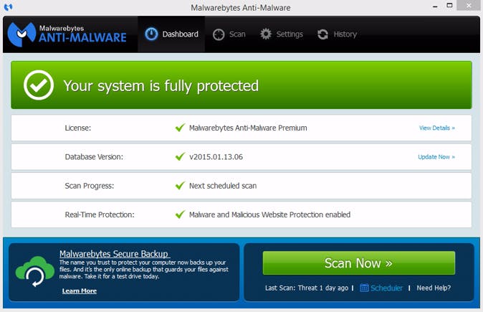Follow the Learn More link
This screenshot has width=483, height=312.
[x=79, y=290]
